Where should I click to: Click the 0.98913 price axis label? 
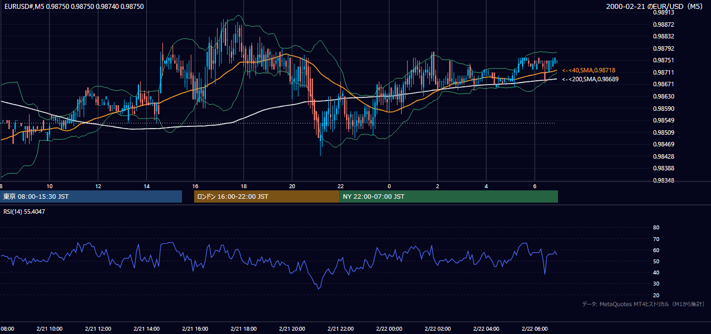coord(663,12)
